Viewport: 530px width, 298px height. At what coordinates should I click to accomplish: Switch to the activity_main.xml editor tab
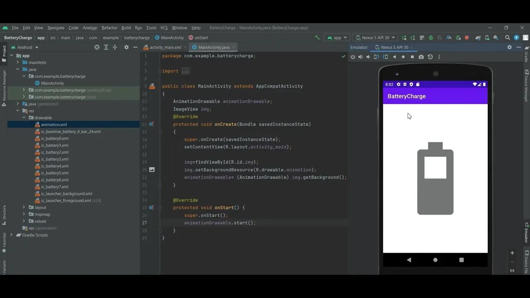pyautogui.click(x=165, y=47)
